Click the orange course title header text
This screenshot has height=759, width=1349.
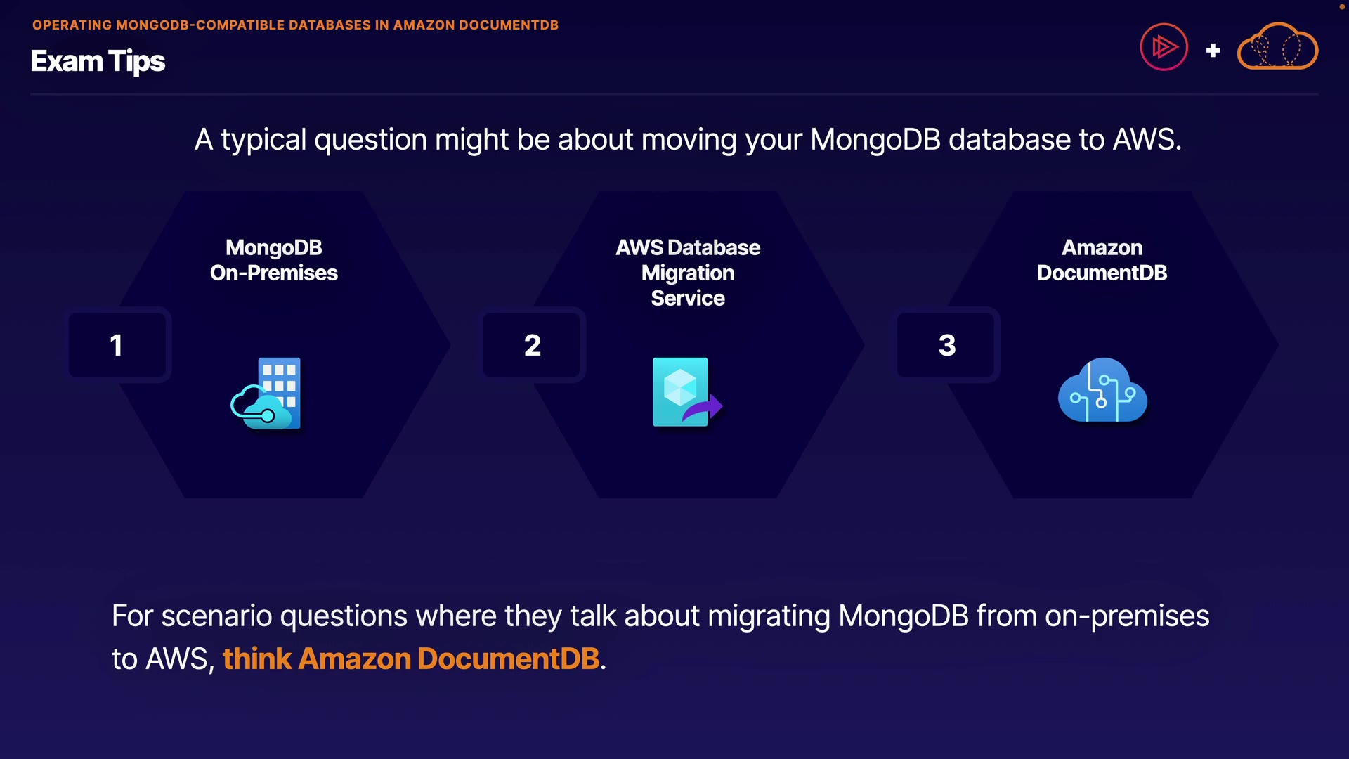coord(295,25)
